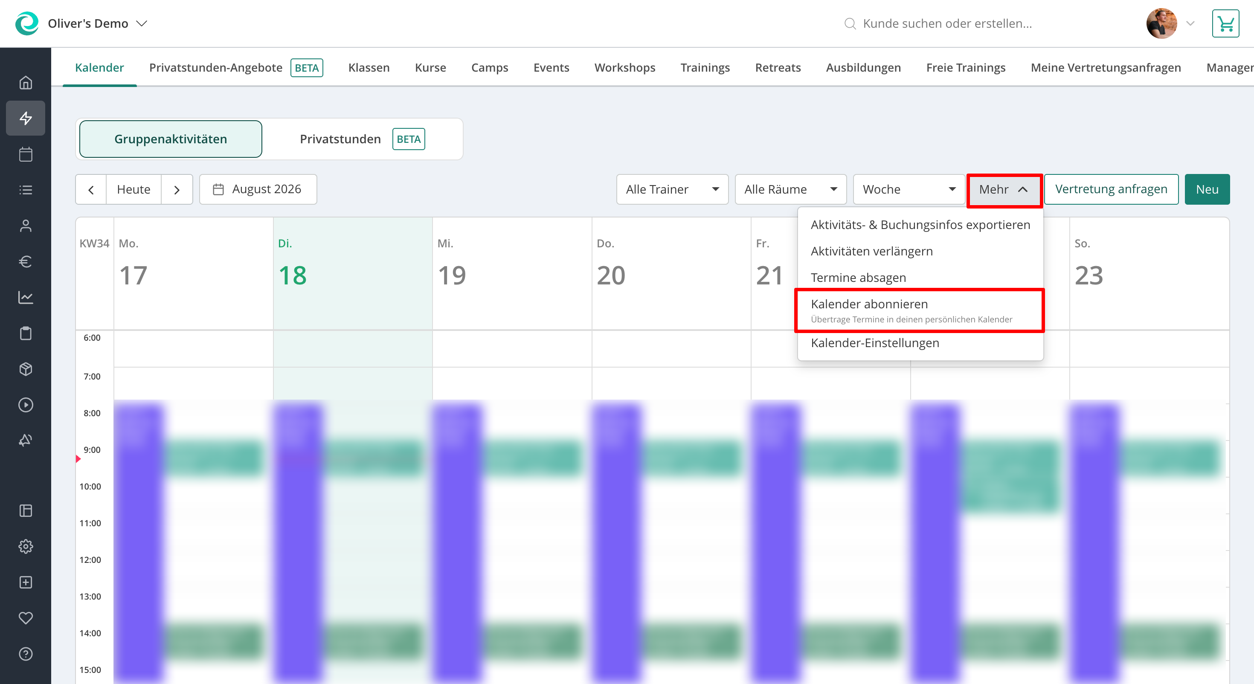Expand the profile menu chevron
This screenshot has height=684, width=1254.
tap(1190, 23)
